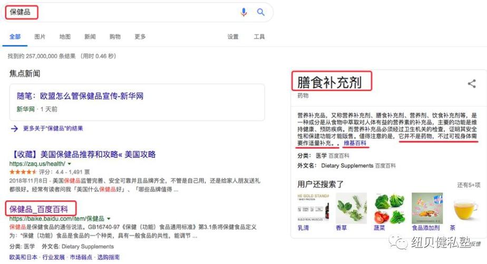The width and height of the screenshot is (487, 264).
Task: Expand dropdown arrow next to baike.baidu.com URL
Action: click(109, 219)
